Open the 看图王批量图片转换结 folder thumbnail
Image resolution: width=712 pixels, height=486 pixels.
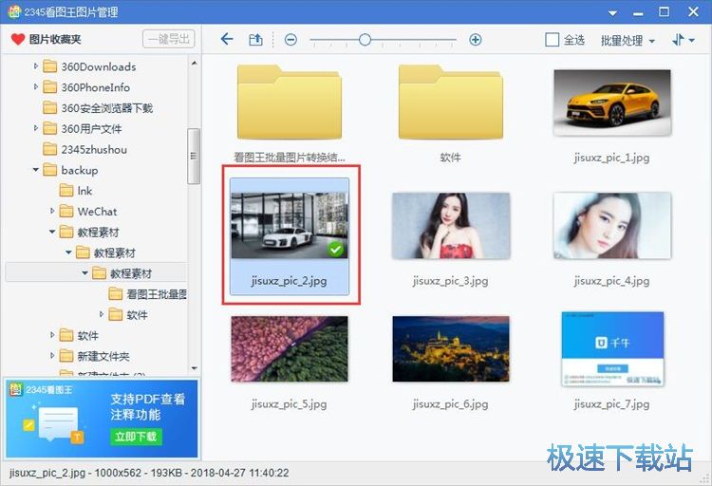pos(290,103)
